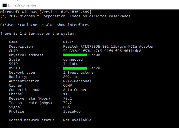Click the 'GUID' label
This screenshot has height=128, width=179.
13,51
